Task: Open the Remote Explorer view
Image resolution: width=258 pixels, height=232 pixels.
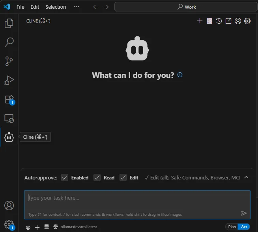Action: (9, 119)
